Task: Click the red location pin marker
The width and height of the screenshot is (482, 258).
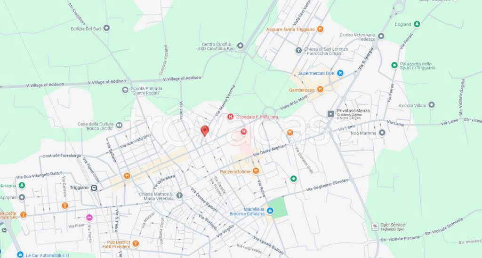Action: point(205,131)
